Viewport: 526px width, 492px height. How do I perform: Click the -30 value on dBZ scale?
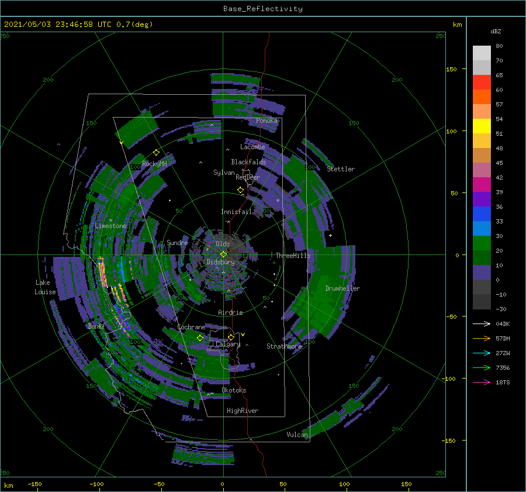click(501, 309)
